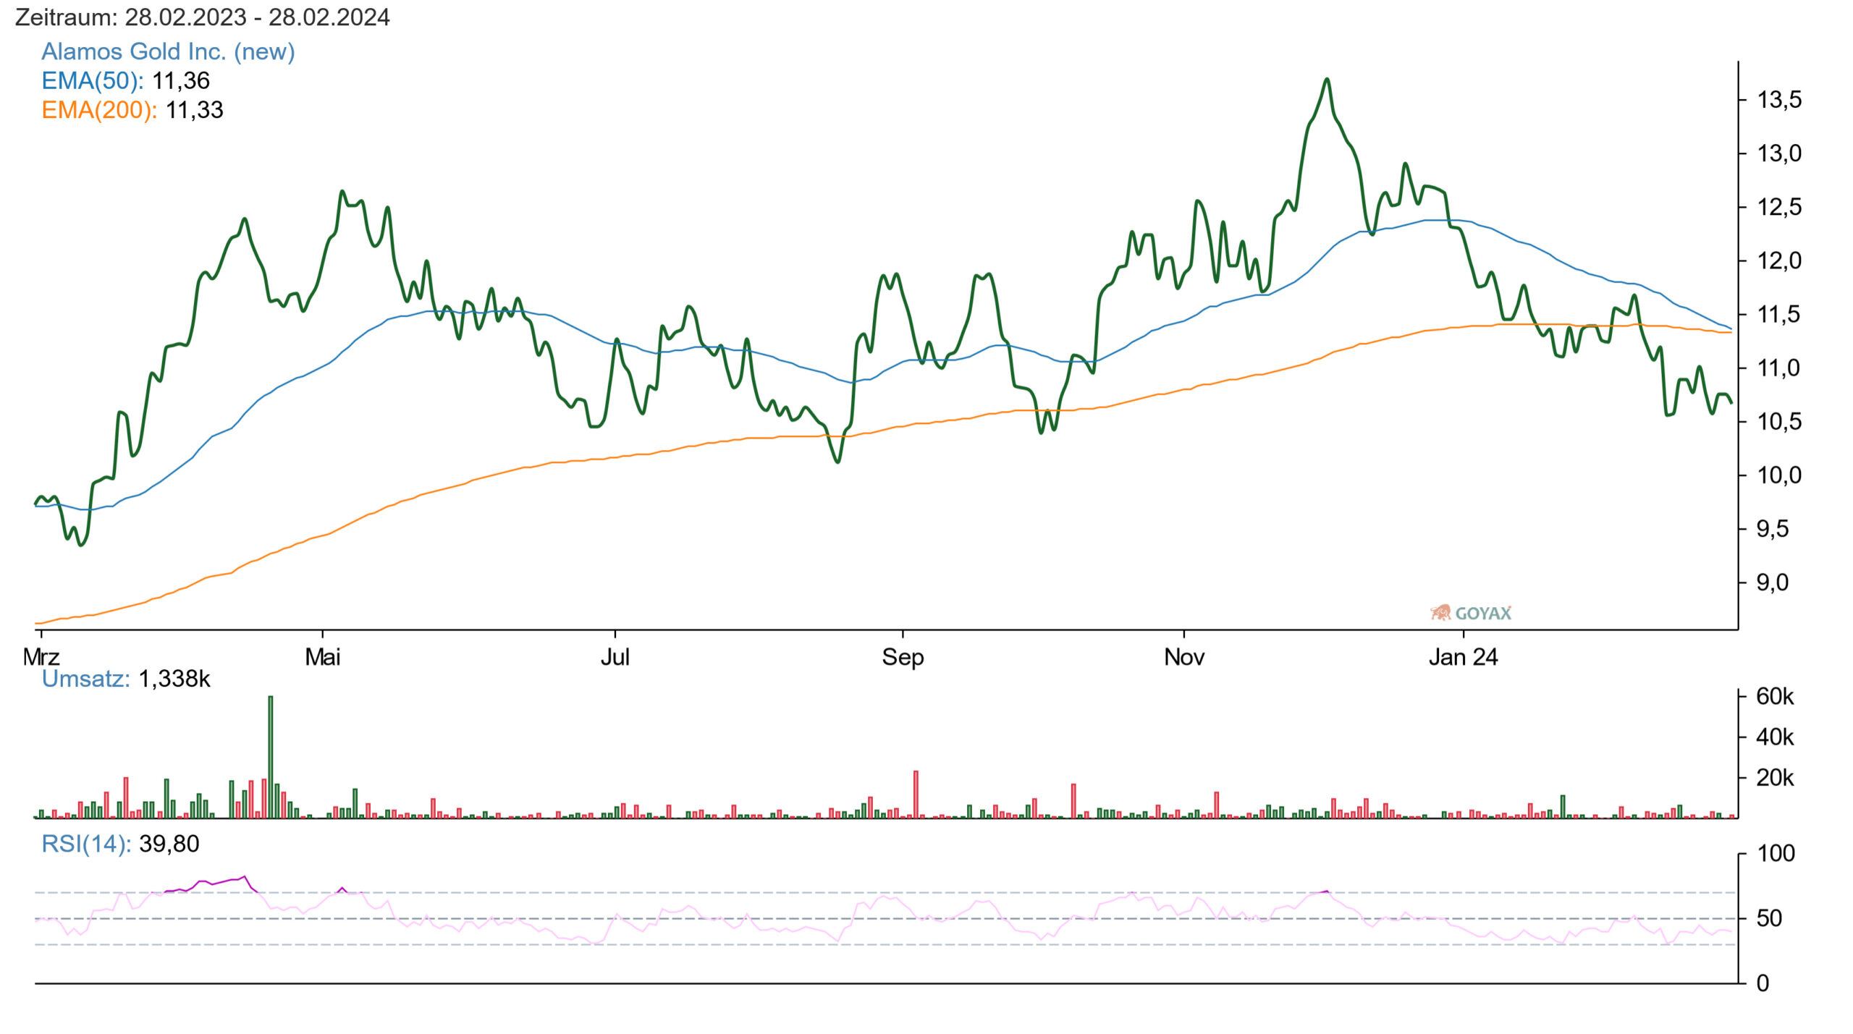
Task: Click the 60k volume axis label
Action: (x=1775, y=696)
